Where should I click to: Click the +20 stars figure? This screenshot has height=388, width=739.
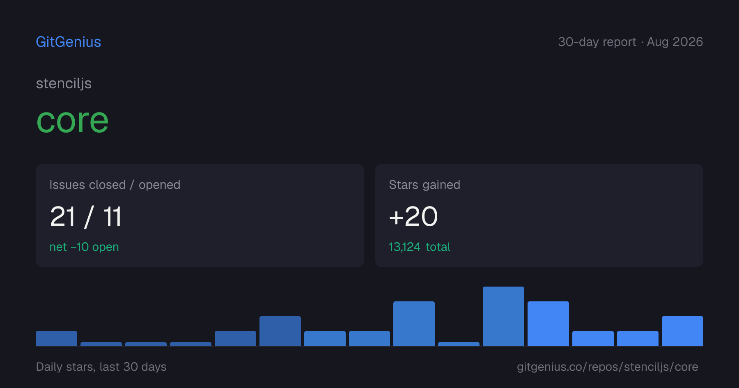click(413, 216)
